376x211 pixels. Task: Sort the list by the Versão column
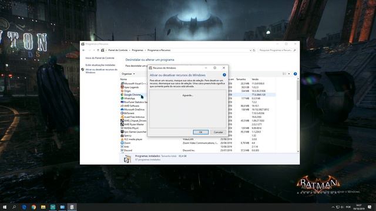[255, 79]
